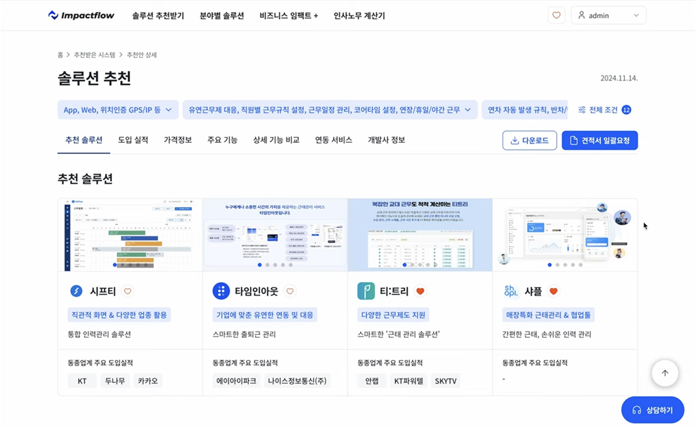Open 솔루션 추천받기 menu

[x=158, y=16]
